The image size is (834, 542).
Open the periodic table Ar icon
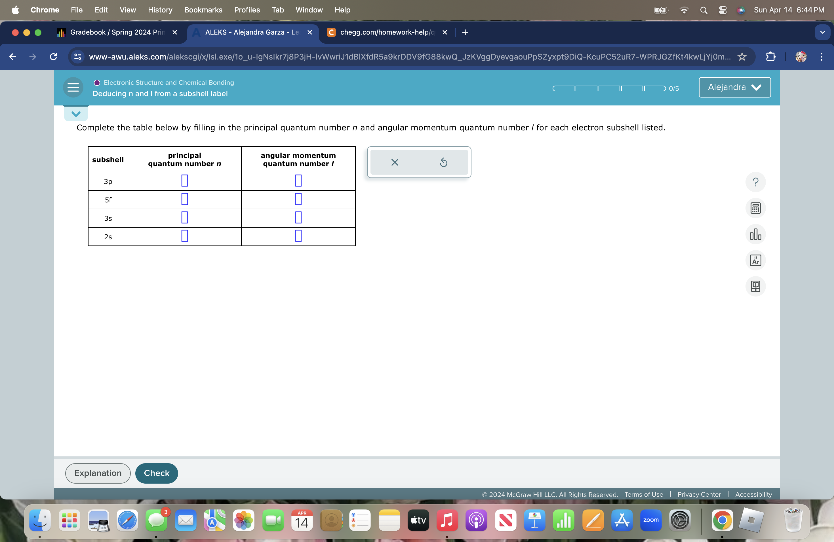click(x=755, y=260)
